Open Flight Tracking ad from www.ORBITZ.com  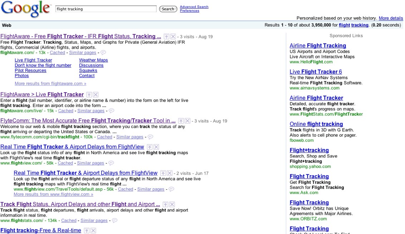coord(309,203)
